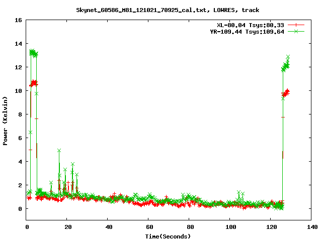Click the Time(Seconds) x-axis label
The width and height of the screenshot is (322, 241).
pos(168,236)
